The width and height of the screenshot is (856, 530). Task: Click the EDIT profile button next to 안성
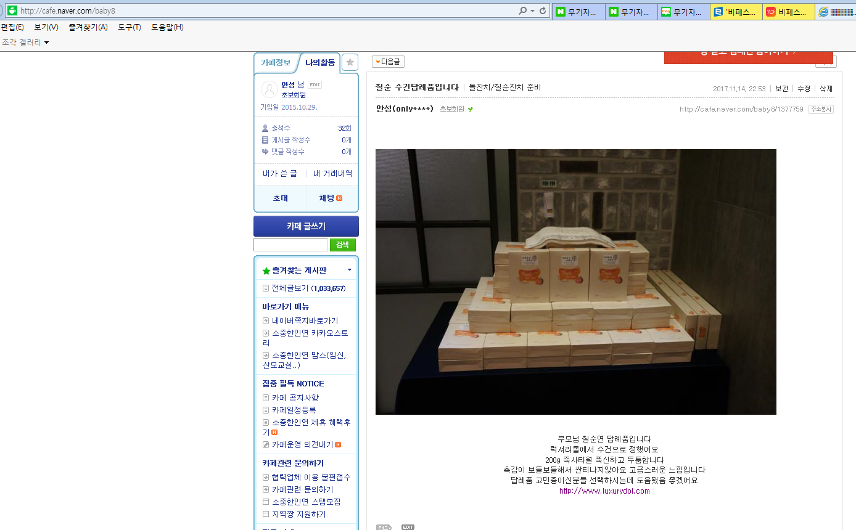[x=315, y=85]
